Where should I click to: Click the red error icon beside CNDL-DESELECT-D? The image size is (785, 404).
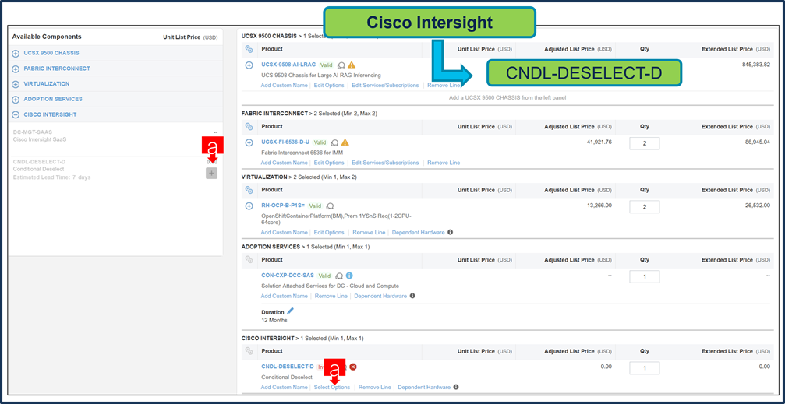pos(353,367)
